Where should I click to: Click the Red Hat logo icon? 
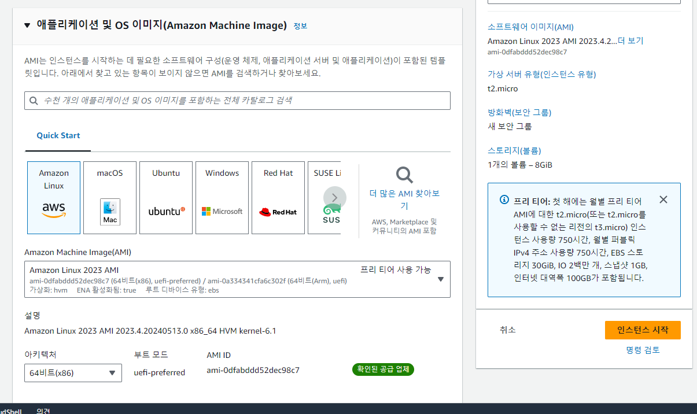tap(278, 212)
